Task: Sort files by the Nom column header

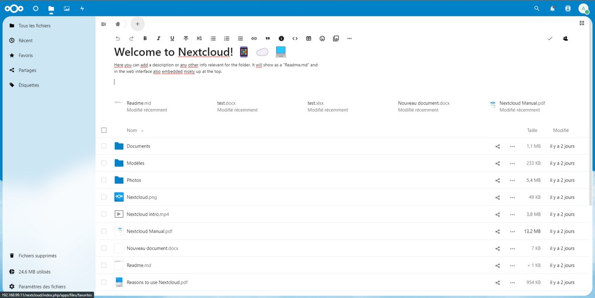Action: 132,130
